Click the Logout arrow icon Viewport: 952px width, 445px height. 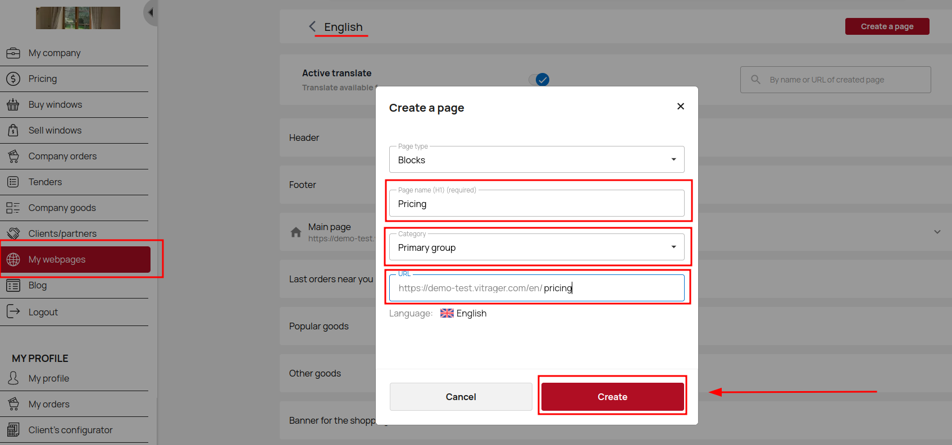click(x=13, y=311)
